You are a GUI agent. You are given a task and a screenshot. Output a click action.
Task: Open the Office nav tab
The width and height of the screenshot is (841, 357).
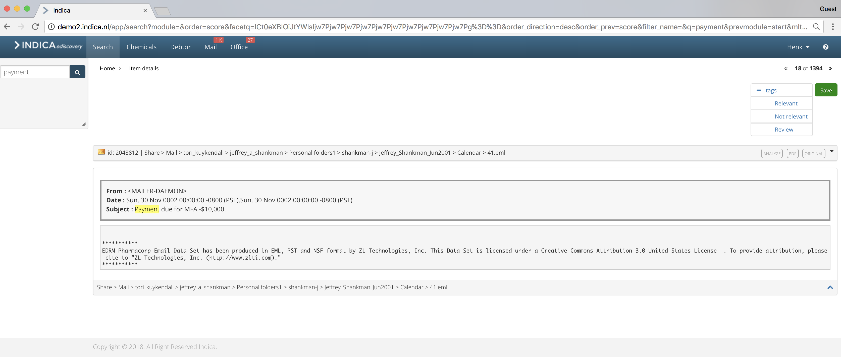coord(239,47)
